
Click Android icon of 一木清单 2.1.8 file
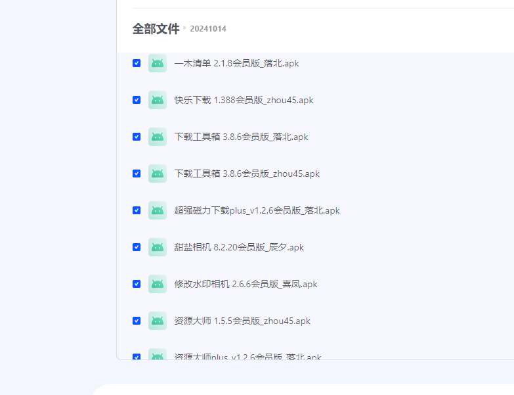(158, 63)
